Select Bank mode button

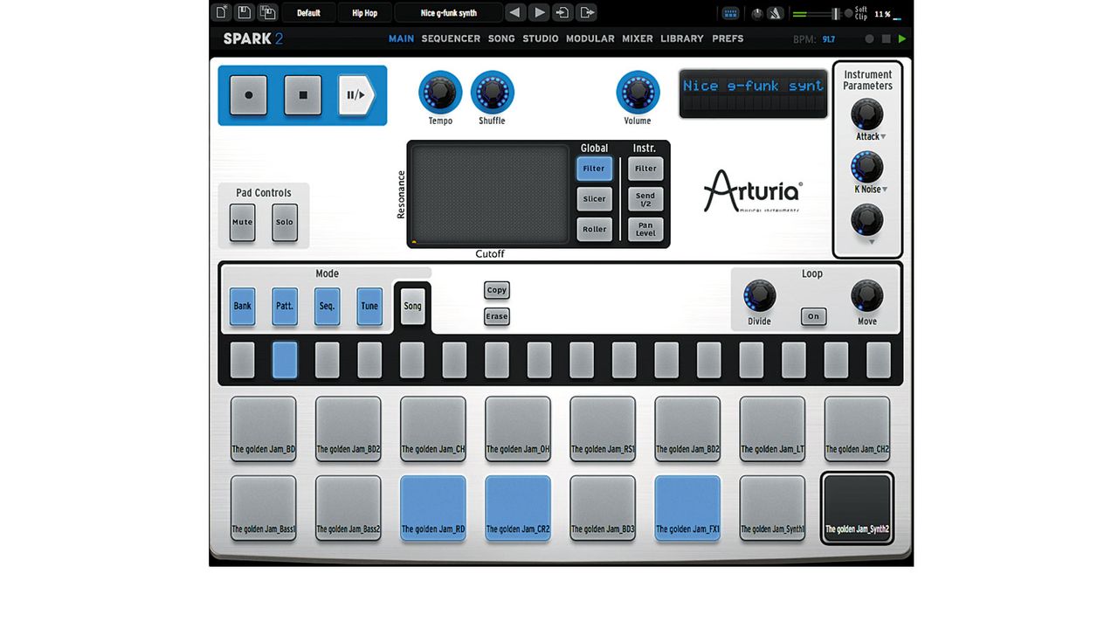(x=242, y=307)
